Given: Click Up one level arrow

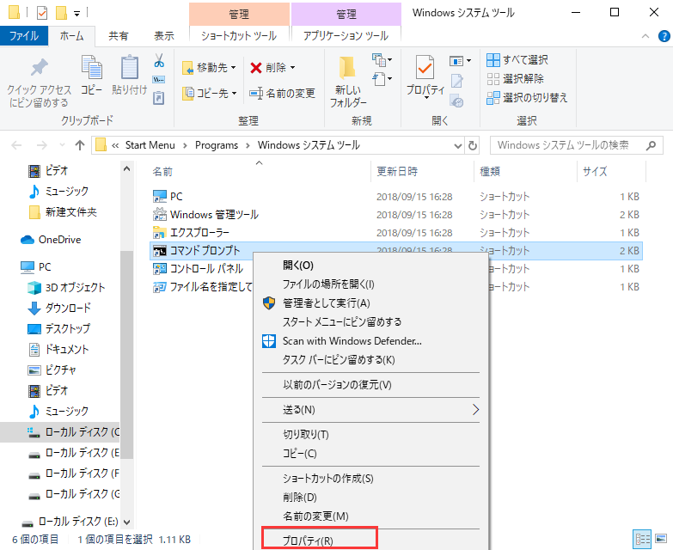Looking at the screenshot, I should [80, 145].
